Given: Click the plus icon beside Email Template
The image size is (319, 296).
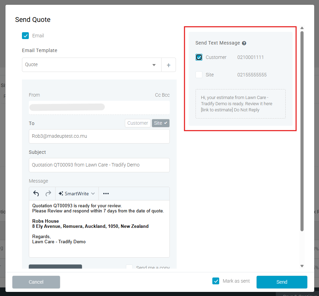Looking at the screenshot, I should [168, 65].
